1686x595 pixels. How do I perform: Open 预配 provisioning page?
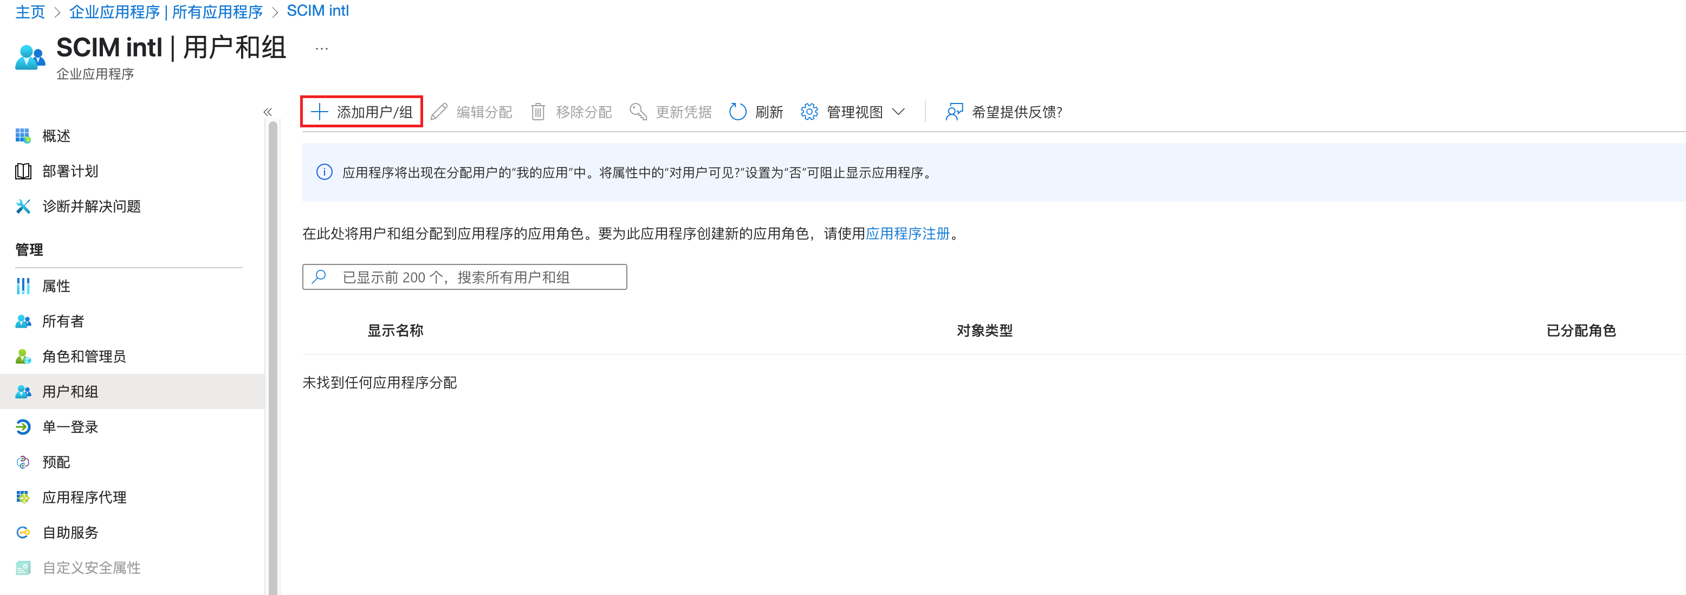tap(56, 462)
